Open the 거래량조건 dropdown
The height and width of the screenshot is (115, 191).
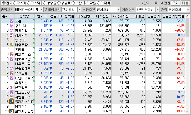[x=79, y=9]
